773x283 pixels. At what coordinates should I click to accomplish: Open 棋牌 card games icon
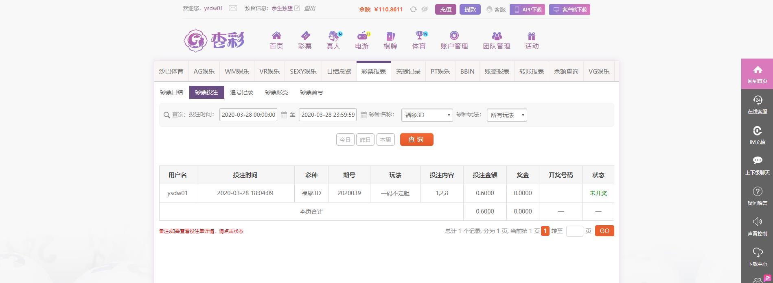390,36
